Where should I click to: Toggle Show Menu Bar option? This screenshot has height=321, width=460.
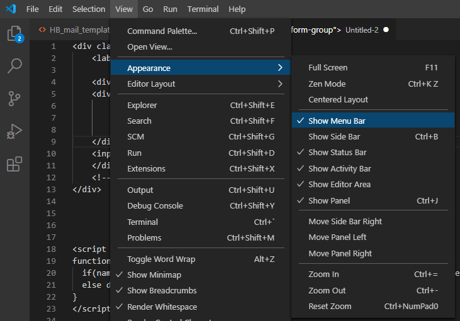pos(337,121)
